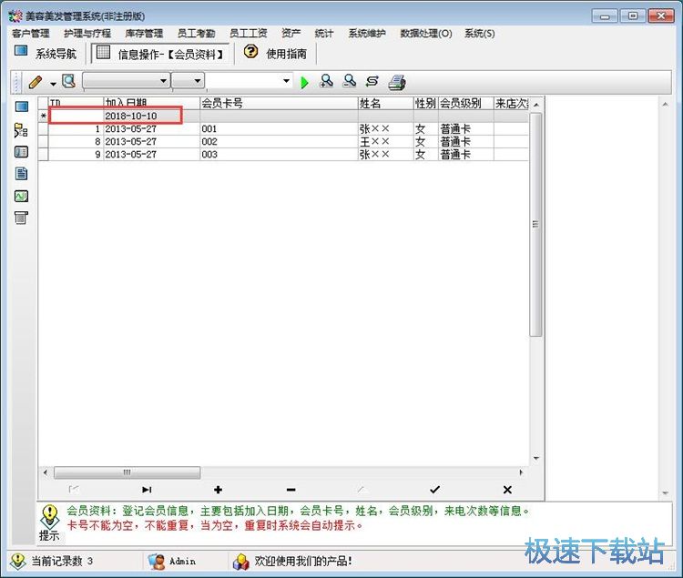
Task: Click grid horizontal scrollbar right arrow
Action: 521,472
